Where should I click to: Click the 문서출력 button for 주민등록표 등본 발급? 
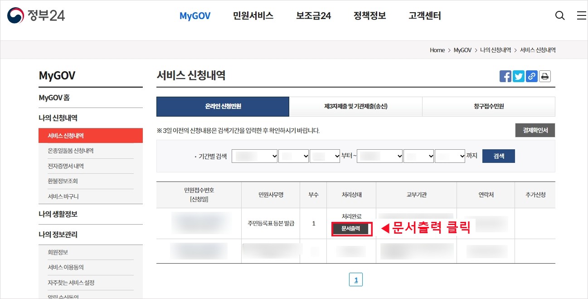click(x=352, y=229)
